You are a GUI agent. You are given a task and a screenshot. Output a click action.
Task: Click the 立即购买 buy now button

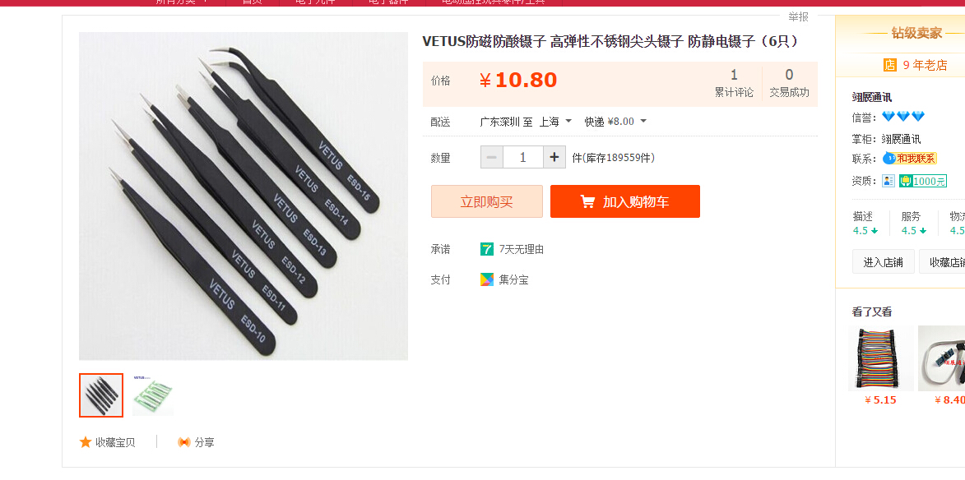click(x=487, y=201)
